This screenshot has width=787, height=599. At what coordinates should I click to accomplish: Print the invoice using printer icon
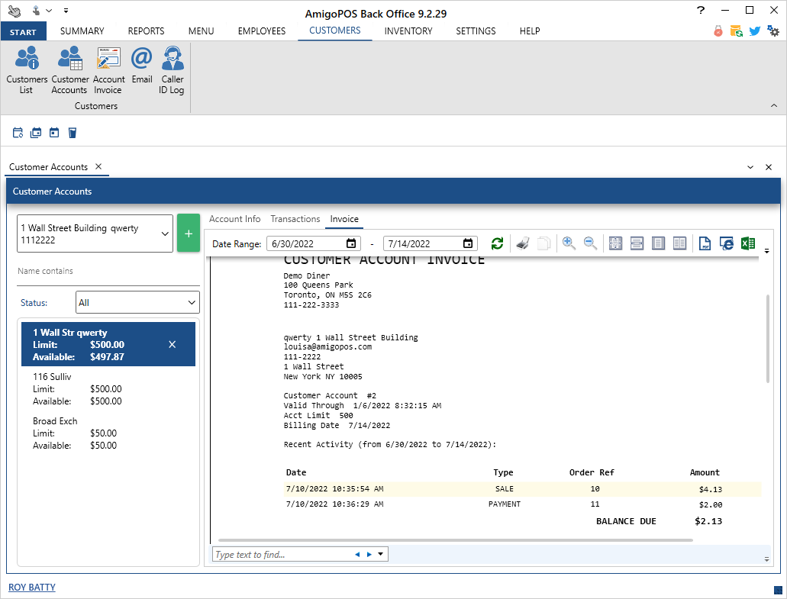click(x=522, y=243)
